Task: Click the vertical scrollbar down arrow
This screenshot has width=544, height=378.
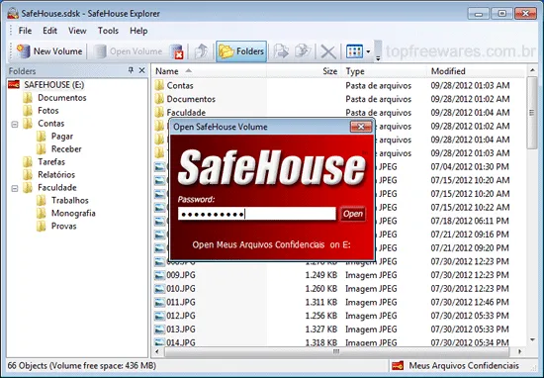Action: pyautogui.click(x=532, y=340)
